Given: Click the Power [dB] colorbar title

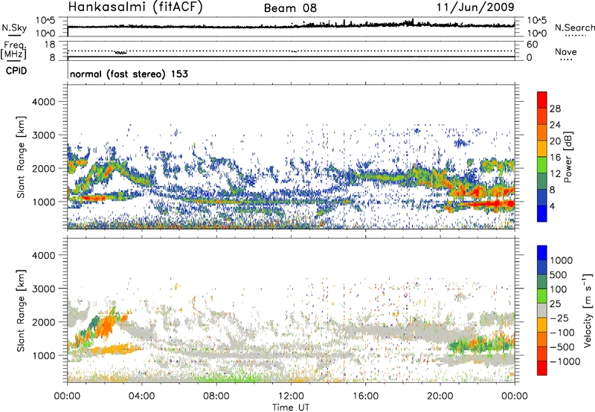Looking at the screenshot, I should (567, 157).
